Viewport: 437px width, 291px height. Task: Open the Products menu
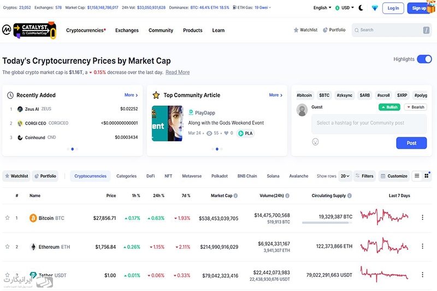pos(193,31)
